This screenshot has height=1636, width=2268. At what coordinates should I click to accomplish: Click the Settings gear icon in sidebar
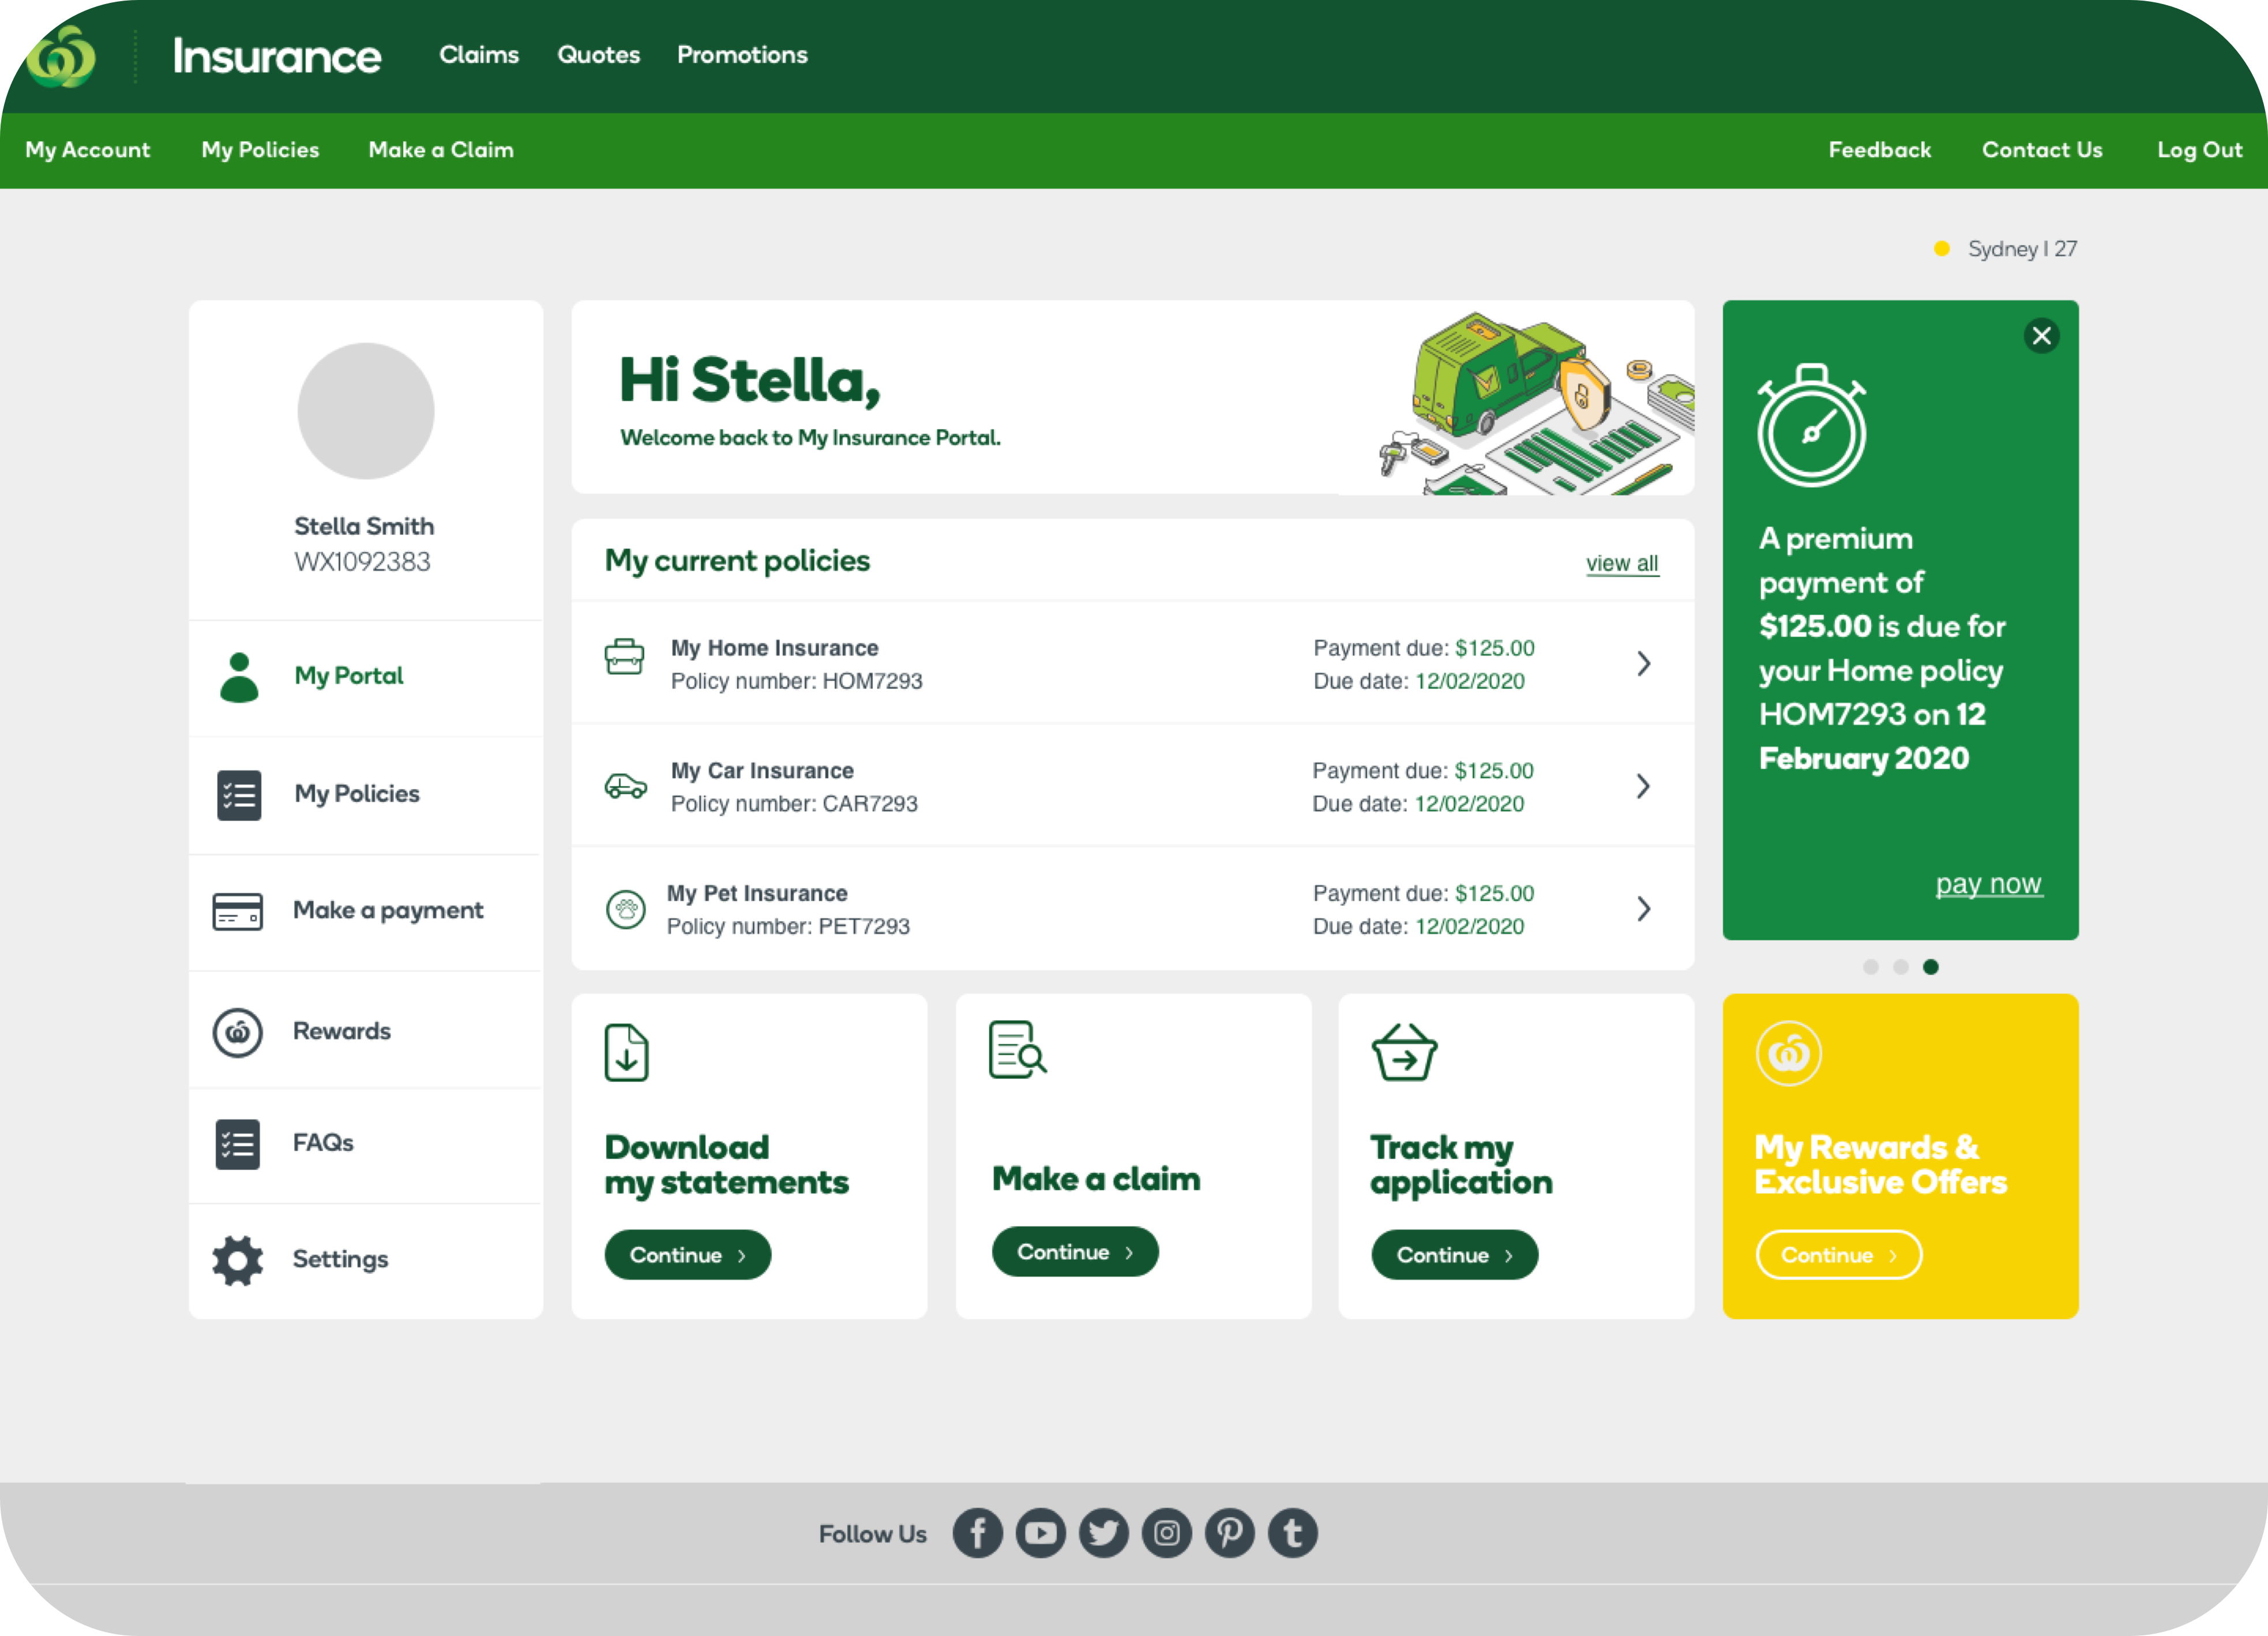pos(238,1260)
